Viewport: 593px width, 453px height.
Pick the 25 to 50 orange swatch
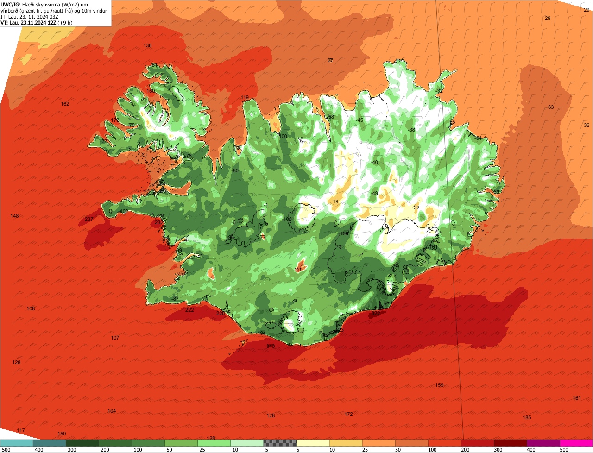click(379, 443)
